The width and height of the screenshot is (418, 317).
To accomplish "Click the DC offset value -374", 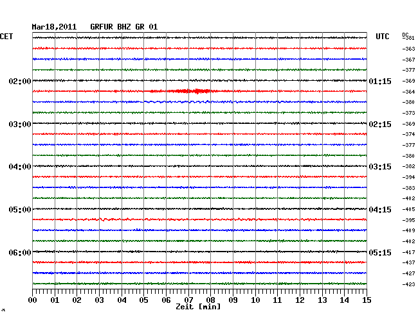I will tap(408, 135).
